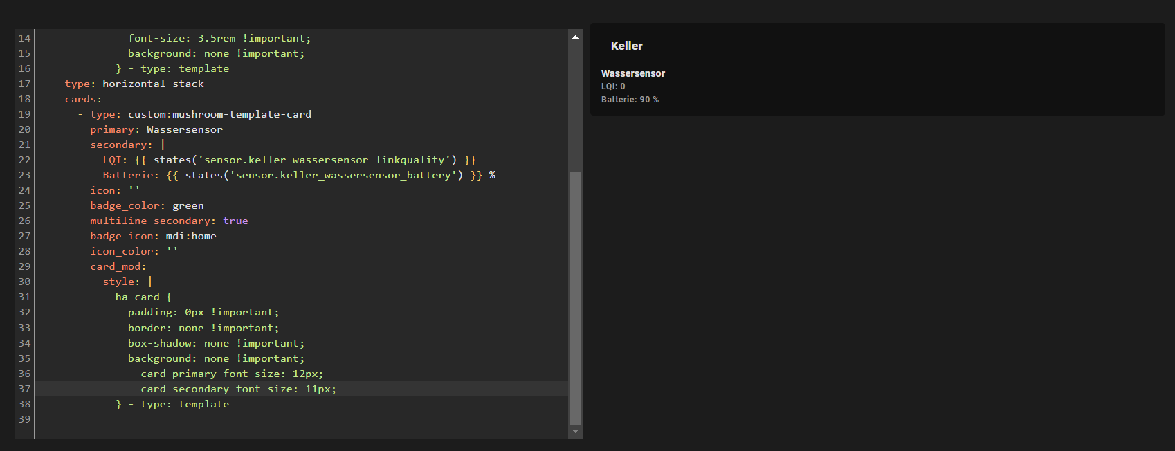Image resolution: width=1175 pixels, height=451 pixels.
Task: Grab the editor's vertical scrollbar thumb
Action: click(x=575, y=297)
